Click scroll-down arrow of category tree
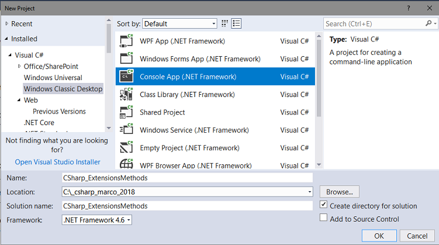Screen dimensions: 439x245 [109, 128]
